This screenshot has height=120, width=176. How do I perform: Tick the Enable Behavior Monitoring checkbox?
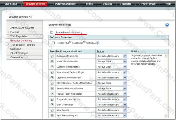coord(52,33)
